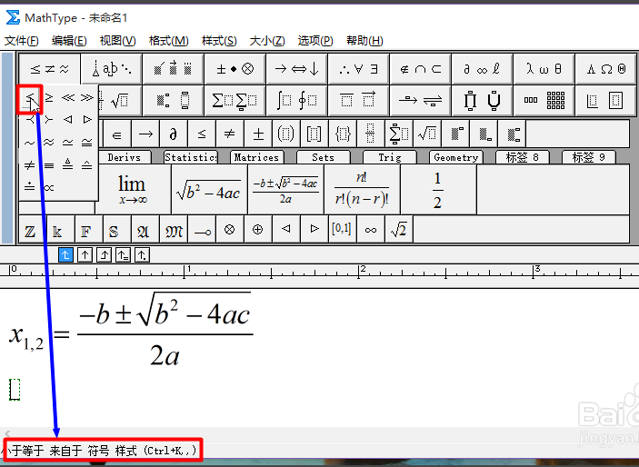Open the miscellaneous symbols palette (∂ ∞ ℓ)
Viewport: 639px width, 467px height.
tap(482, 68)
